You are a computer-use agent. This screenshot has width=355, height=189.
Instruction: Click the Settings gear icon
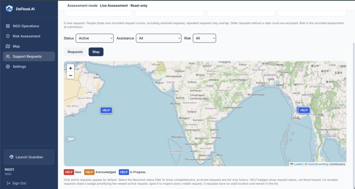tap(7, 67)
